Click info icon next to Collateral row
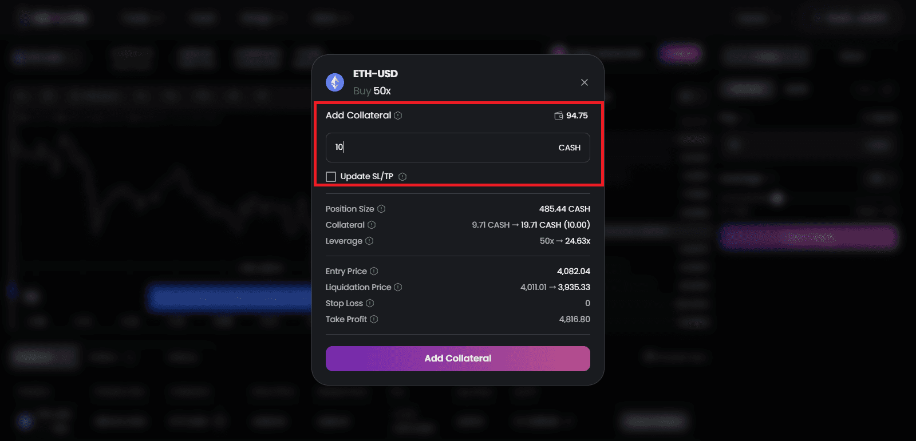The image size is (916, 441). click(x=372, y=225)
